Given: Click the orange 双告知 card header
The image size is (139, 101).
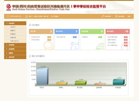Looking at the screenshot, I should point(41,31).
